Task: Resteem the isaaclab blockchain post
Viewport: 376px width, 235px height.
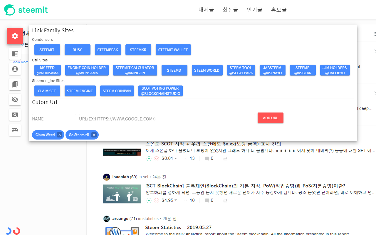Action: click(x=225, y=201)
